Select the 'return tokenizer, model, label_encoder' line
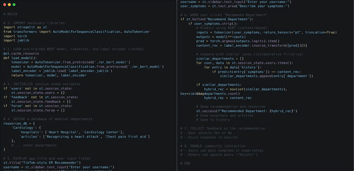The width and height of the screenshot is (354, 171). click(49, 75)
